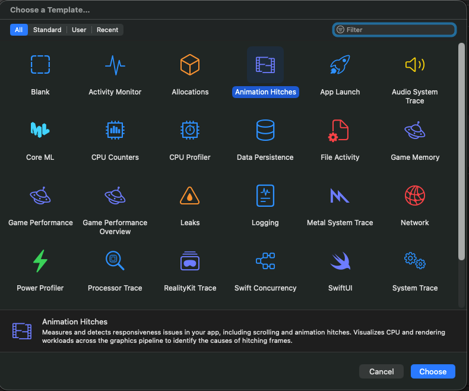
Task: Confirm with the Choose button
Action: coord(433,371)
